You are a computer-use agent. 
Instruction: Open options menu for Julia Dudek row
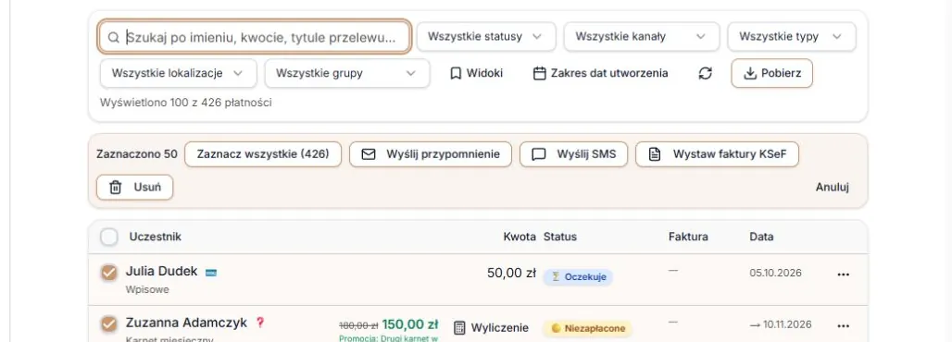[x=843, y=275]
